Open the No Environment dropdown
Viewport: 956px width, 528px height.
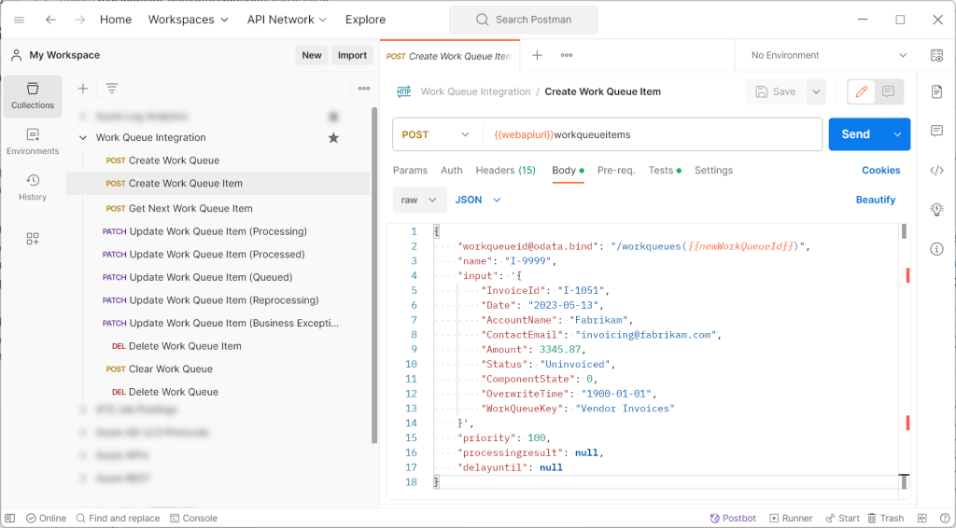click(x=828, y=56)
